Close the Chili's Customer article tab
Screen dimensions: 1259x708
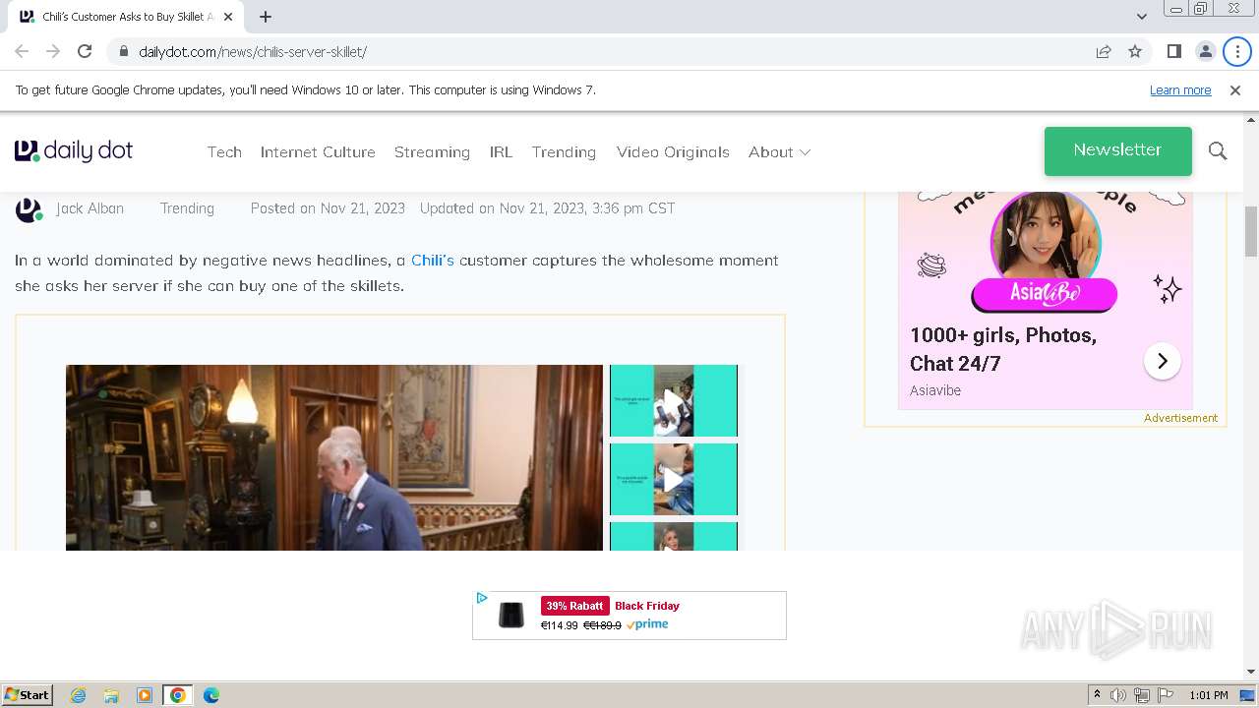228,17
